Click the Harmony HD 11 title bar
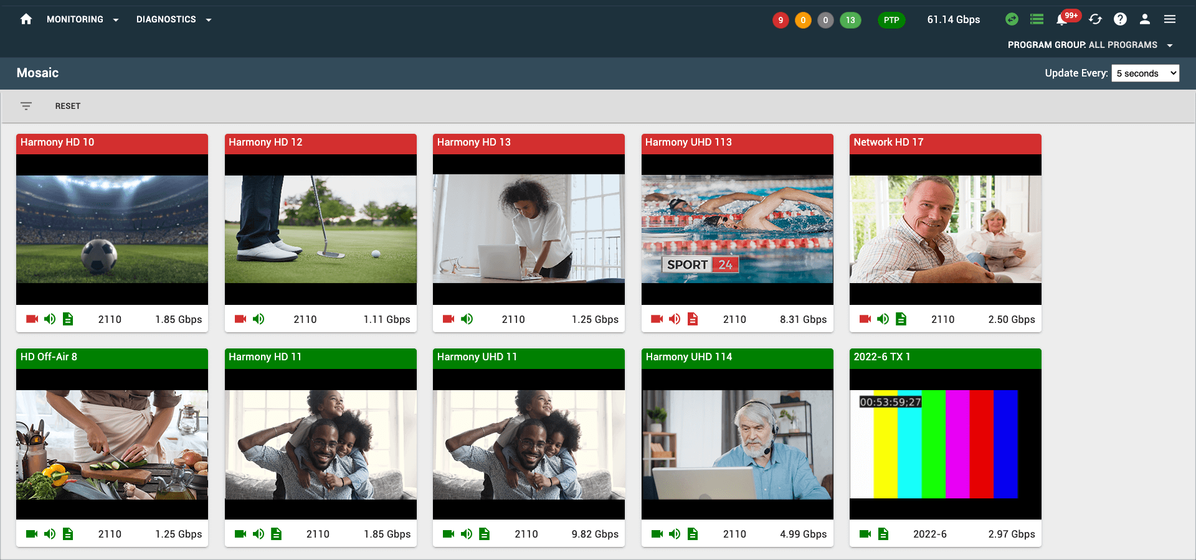Viewport: 1196px width, 560px height. coord(321,357)
